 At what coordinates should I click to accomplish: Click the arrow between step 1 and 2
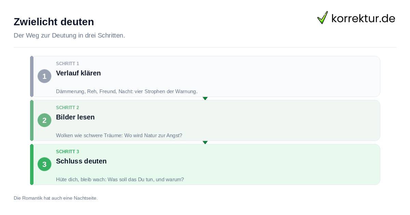click(x=205, y=98)
